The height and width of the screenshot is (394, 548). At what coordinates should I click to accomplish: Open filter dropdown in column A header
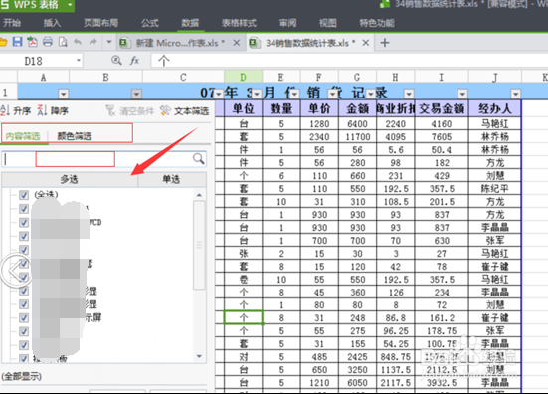63,94
